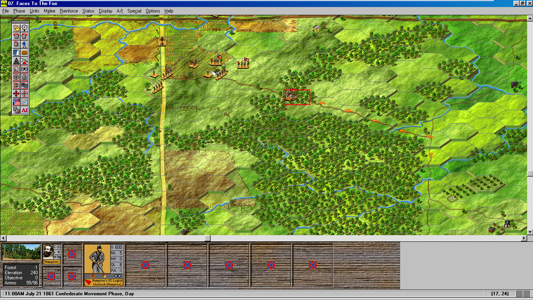Click the "Ammo 99/96" info row

[x=21, y=283]
